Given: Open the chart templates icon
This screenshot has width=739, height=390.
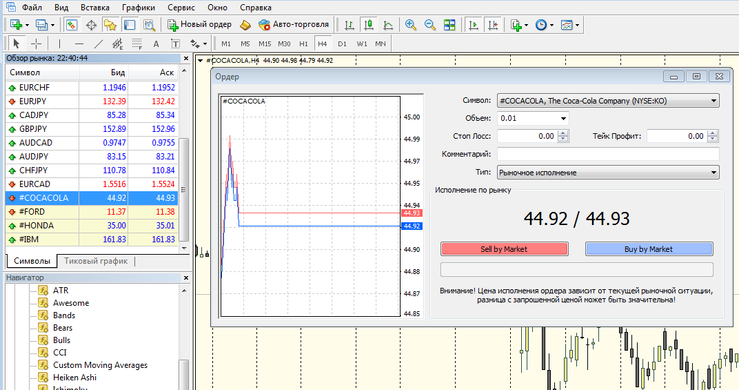Looking at the screenshot, I should pos(567,25).
